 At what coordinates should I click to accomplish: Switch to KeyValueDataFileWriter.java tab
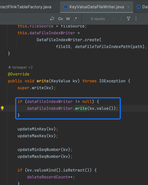[x=96, y=7]
